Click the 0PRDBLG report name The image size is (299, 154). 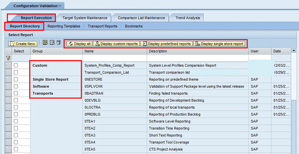pos(92,114)
